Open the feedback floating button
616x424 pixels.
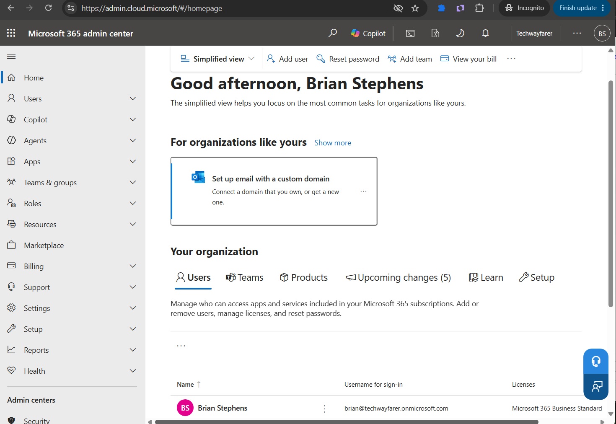pos(596,386)
